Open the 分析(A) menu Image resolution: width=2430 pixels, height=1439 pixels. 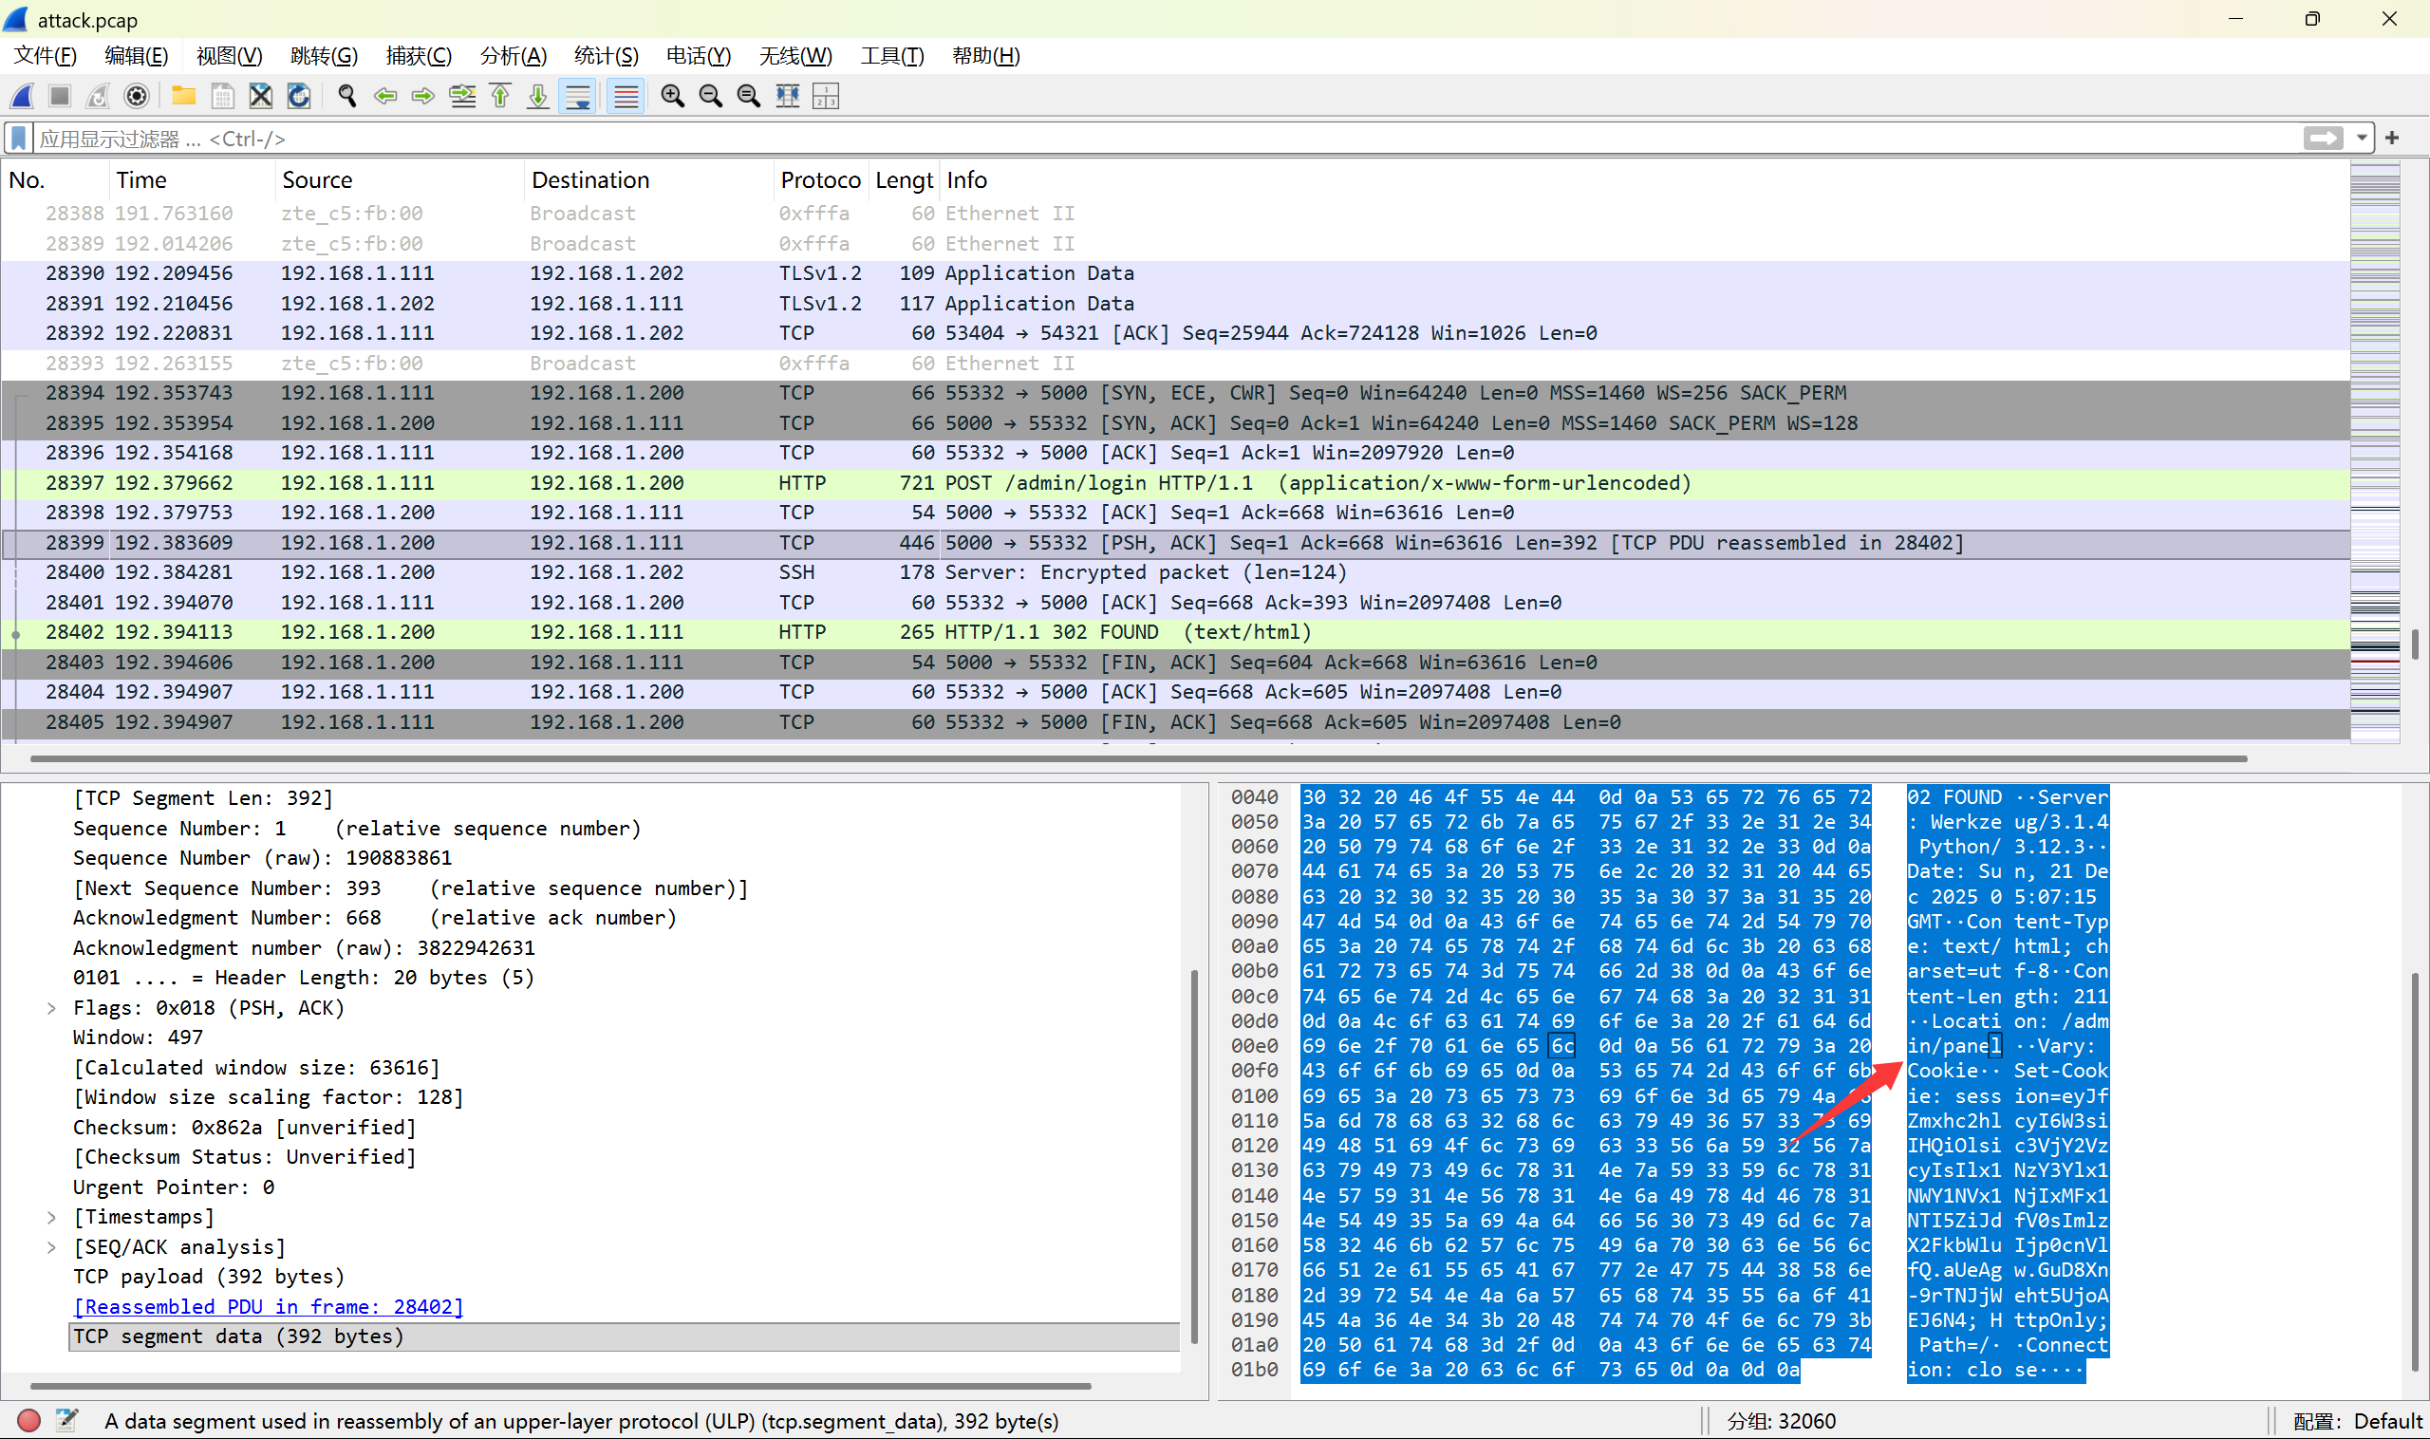click(x=513, y=56)
